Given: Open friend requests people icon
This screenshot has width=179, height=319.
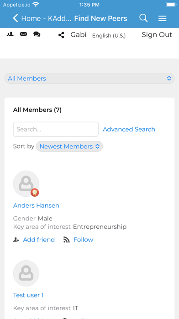Looking at the screenshot, I should click(x=10, y=34).
